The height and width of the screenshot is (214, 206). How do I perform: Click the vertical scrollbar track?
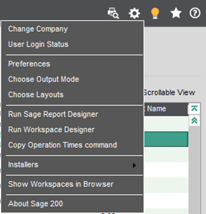pyautogui.click(x=194, y=170)
